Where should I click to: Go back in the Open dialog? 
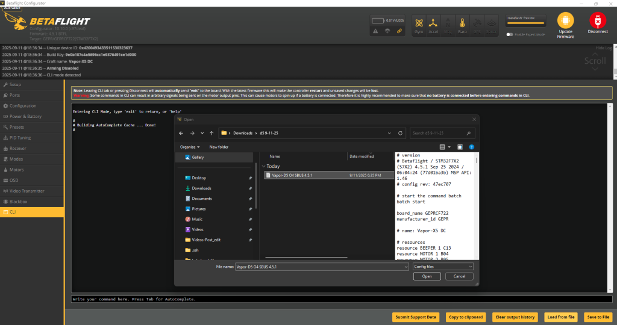181,133
